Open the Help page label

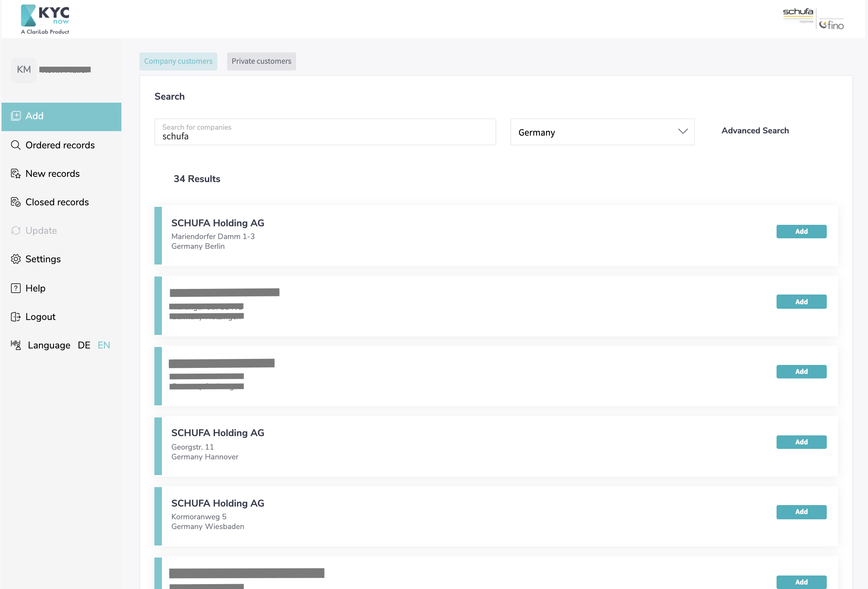[35, 288]
